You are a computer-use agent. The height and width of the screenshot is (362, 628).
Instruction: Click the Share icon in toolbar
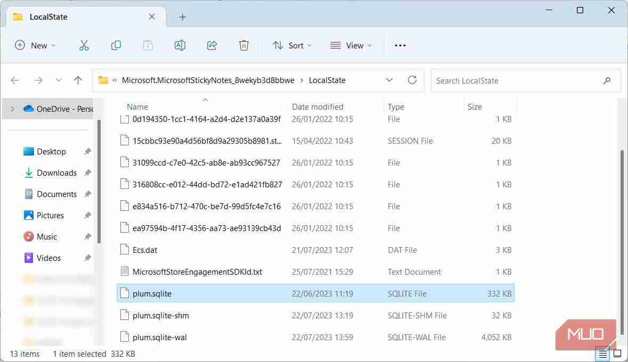point(212,45)
